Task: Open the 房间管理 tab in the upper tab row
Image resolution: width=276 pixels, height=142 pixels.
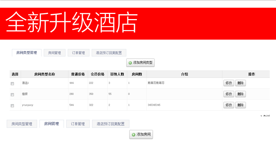Action: [54, 53]
